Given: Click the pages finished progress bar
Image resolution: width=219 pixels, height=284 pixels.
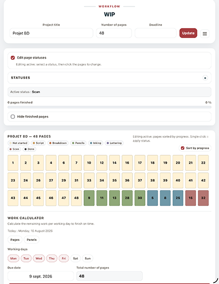Looking at the screenshot, I should click(109, 107).
